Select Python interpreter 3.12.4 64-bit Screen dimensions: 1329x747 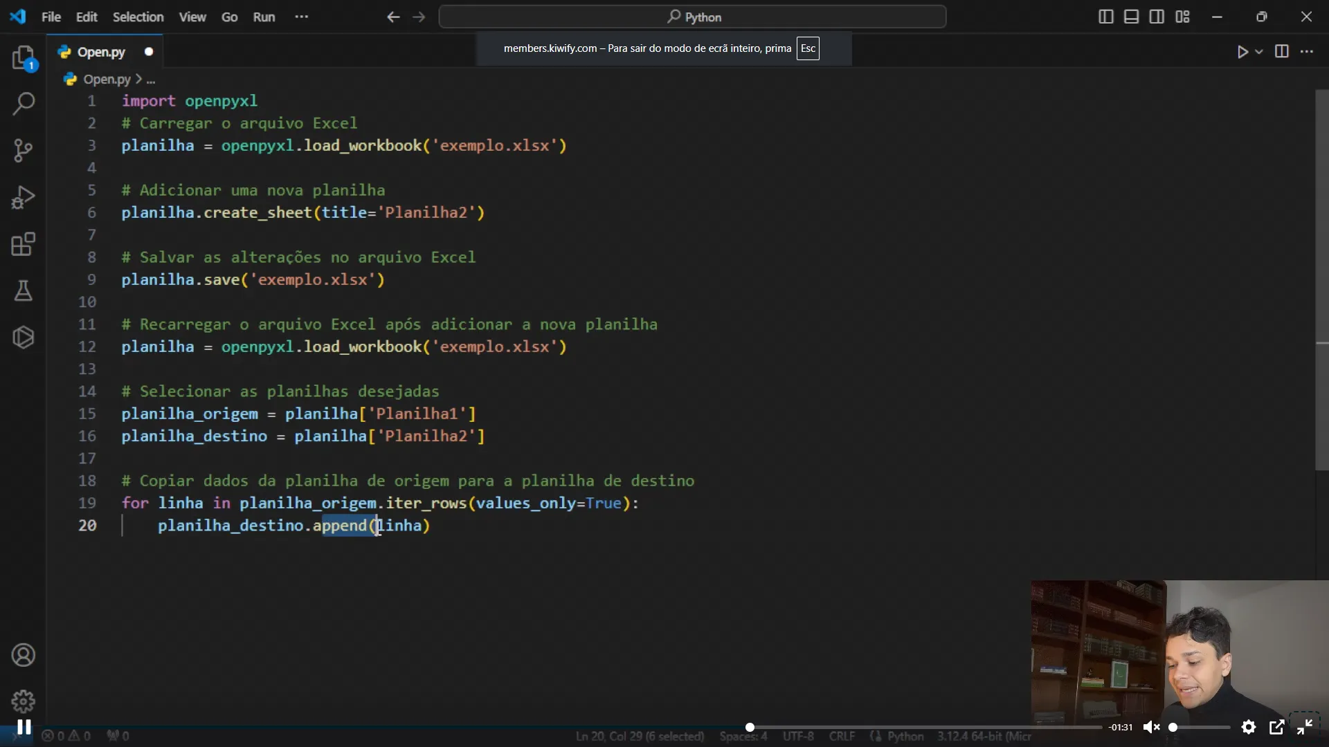pyautogui.click(x=984, y=736)
